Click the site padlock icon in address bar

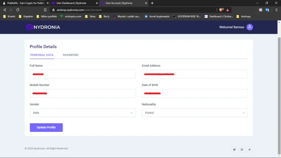(53, 10)
